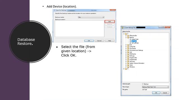
Task: Click OK in Locate Backup File dialog
Action: (x=156, y=93)
